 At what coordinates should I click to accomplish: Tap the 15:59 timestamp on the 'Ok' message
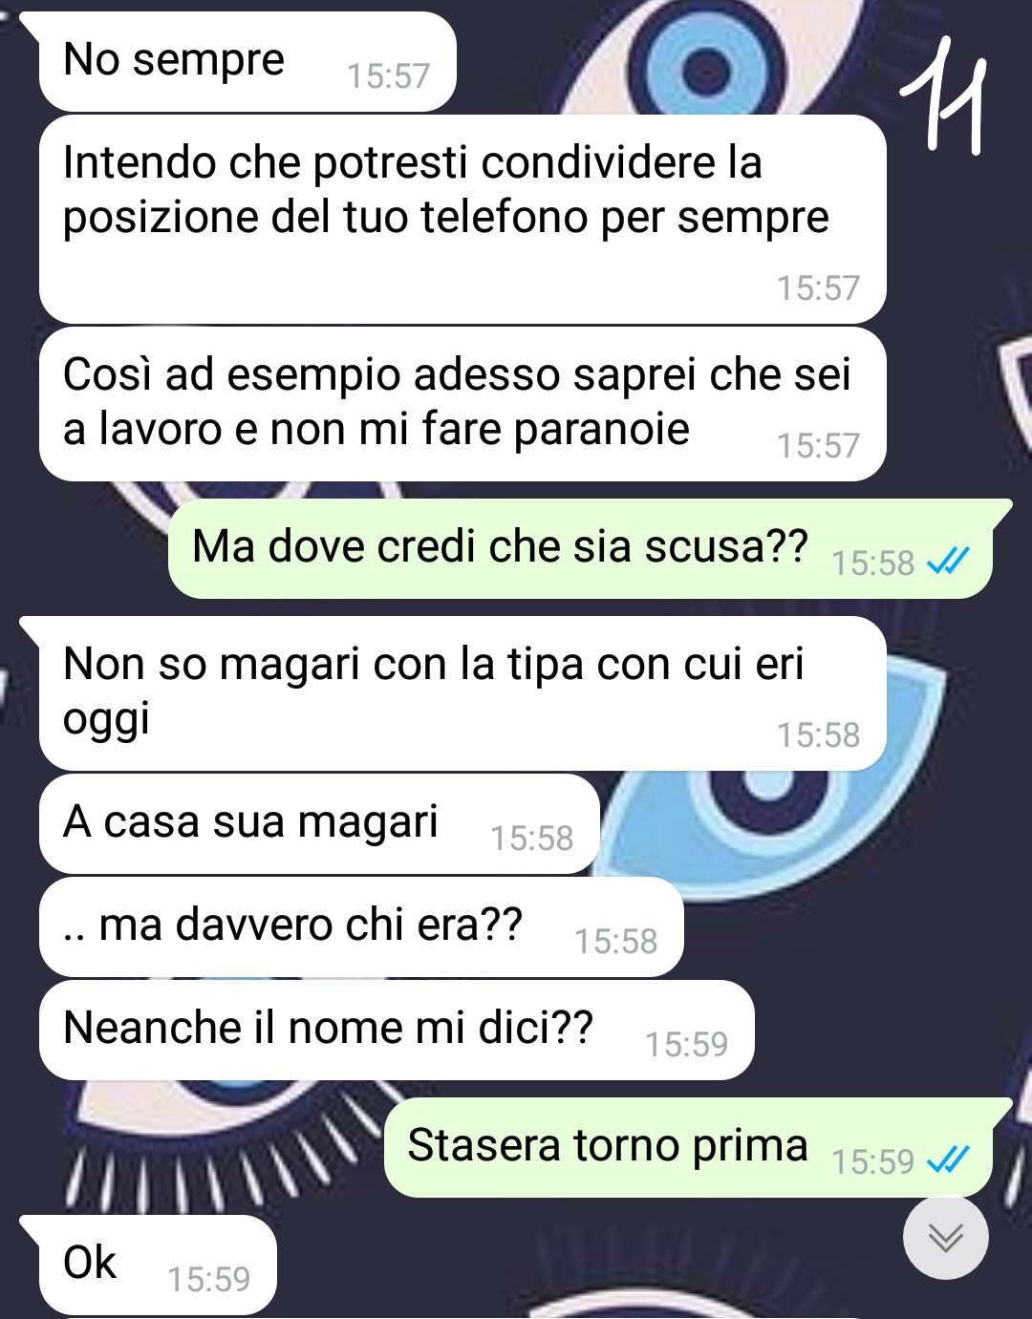208,1279
